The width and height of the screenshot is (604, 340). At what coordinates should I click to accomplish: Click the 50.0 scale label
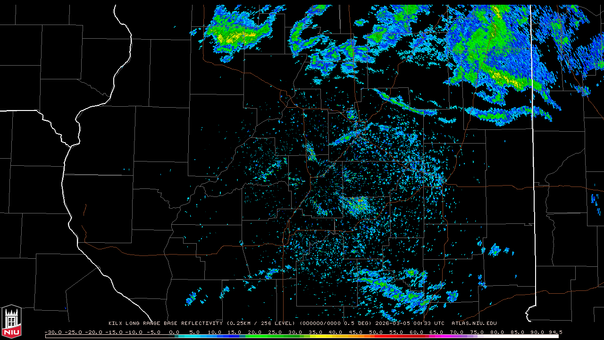[x=376, y=332]
